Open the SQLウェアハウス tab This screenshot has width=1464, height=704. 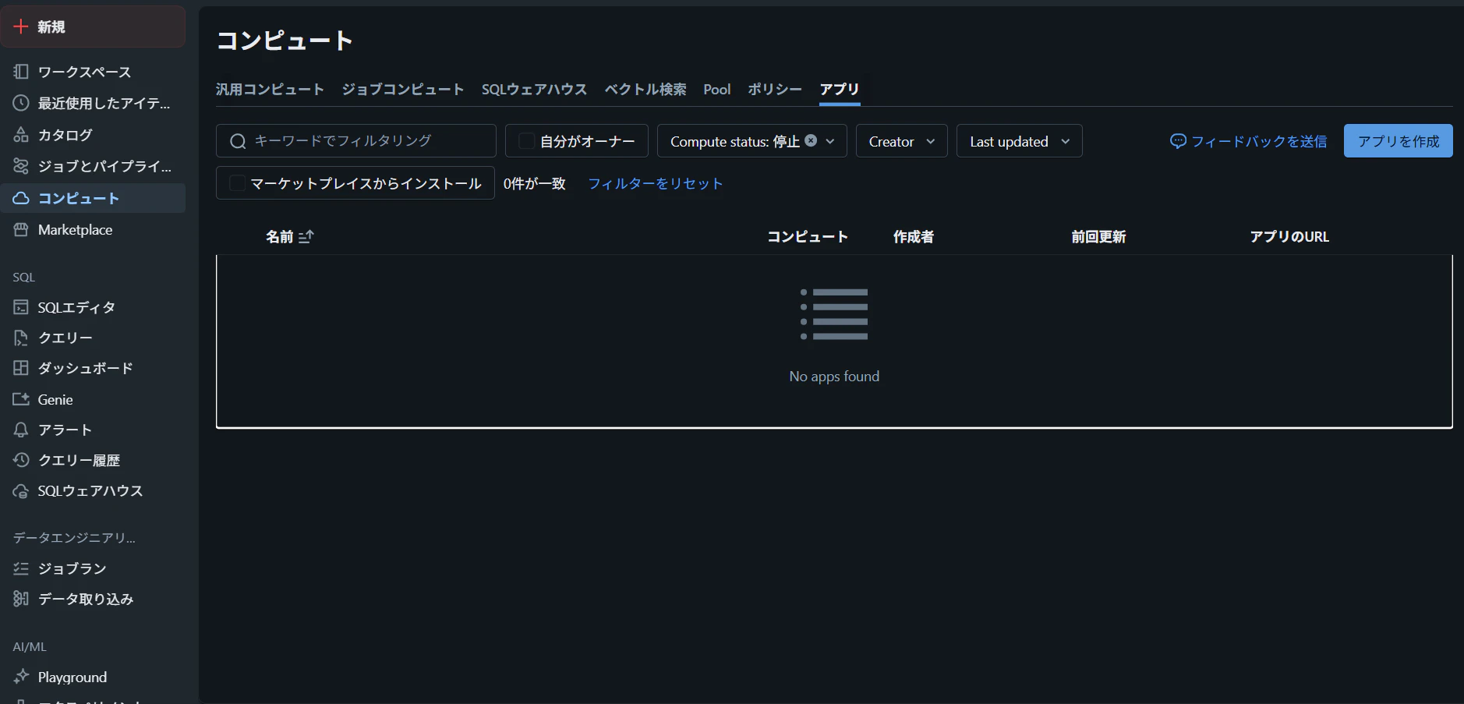coord(534,90)
